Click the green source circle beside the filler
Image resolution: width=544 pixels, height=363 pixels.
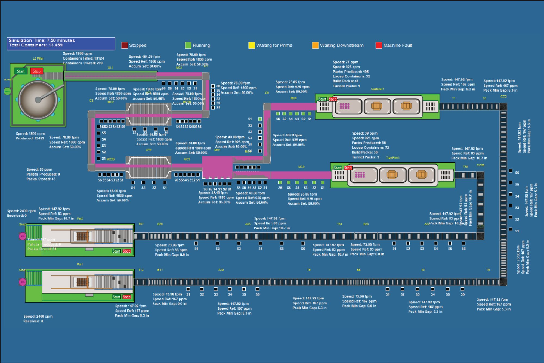pyautogui.click(x=7, y=91)
